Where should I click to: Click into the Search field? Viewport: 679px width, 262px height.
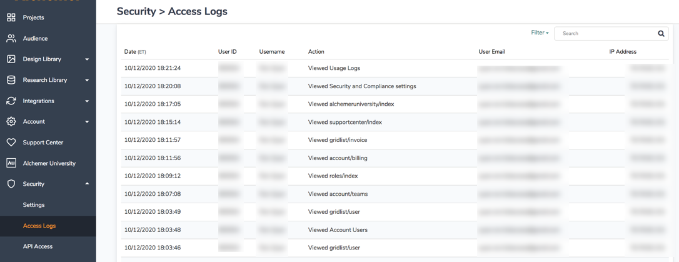click(605, 34)
